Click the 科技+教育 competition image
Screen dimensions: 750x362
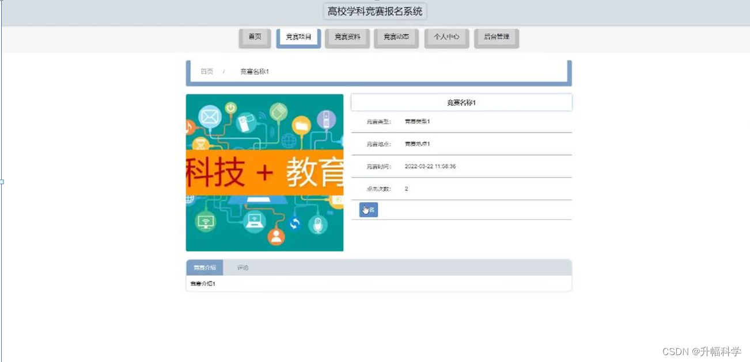[x=264, y=172]
